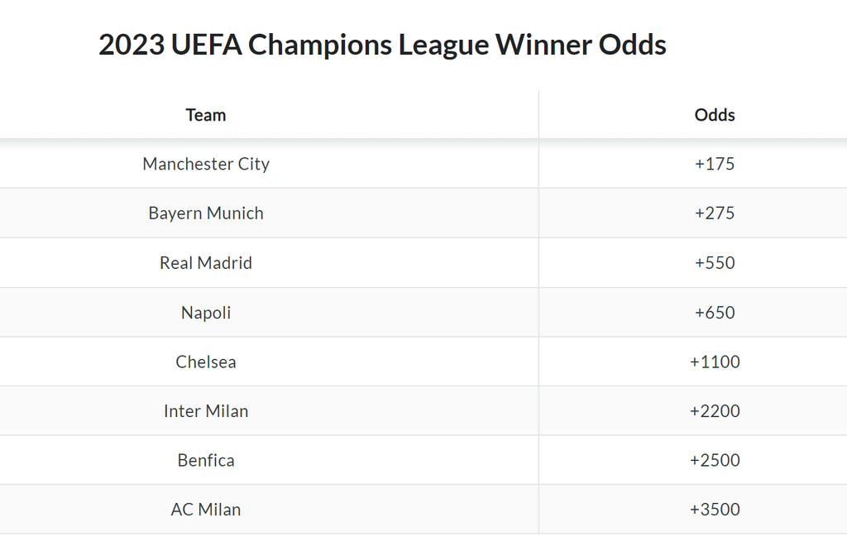This screenshot has height=551, width=847.
Task: Select the Inter Milan team cell
Action: pos(206,411)
